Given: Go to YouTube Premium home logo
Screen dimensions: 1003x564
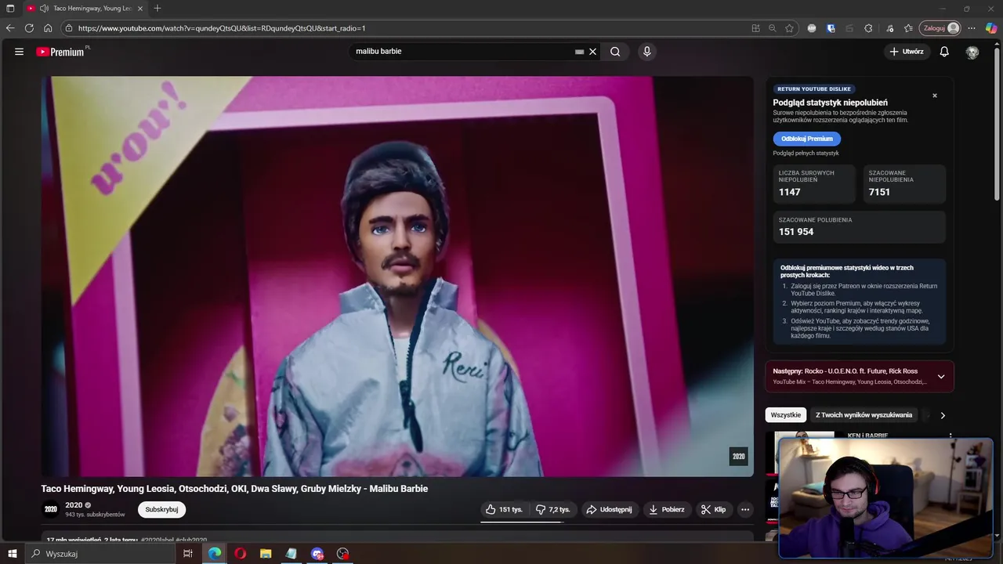Looking at the screenshot, I should pyautogui.click(x=60, y=52).
